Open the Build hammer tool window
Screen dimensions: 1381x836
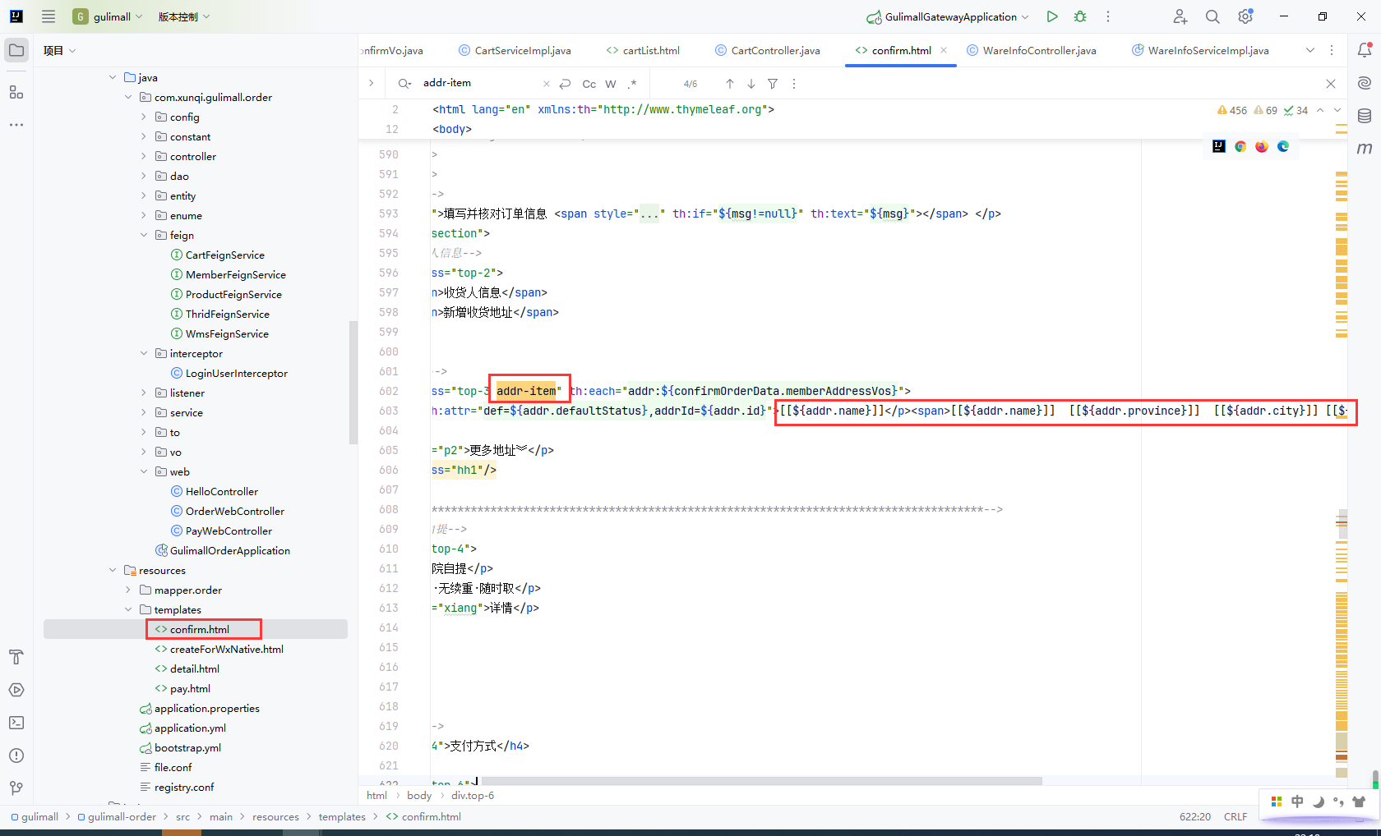tap(16, 657)
